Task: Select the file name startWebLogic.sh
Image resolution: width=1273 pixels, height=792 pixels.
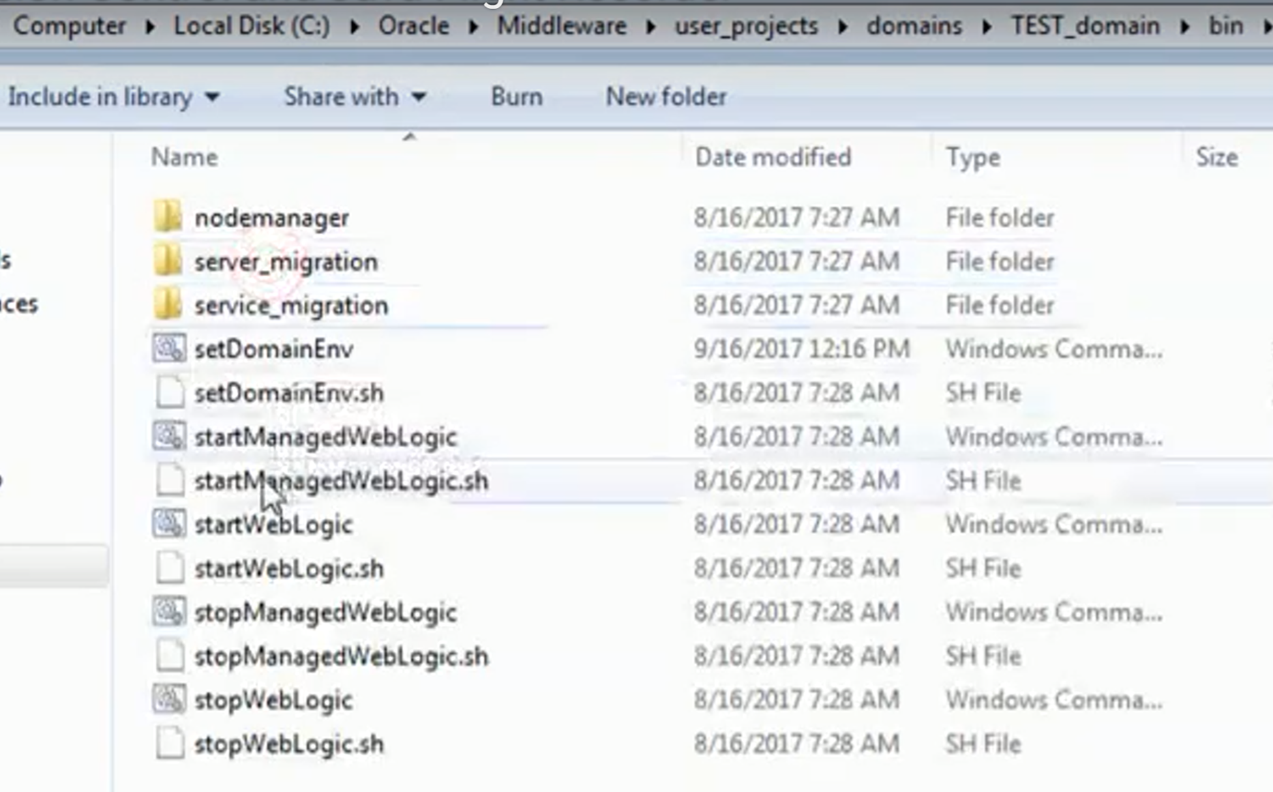Action: (x=289, y=568)
